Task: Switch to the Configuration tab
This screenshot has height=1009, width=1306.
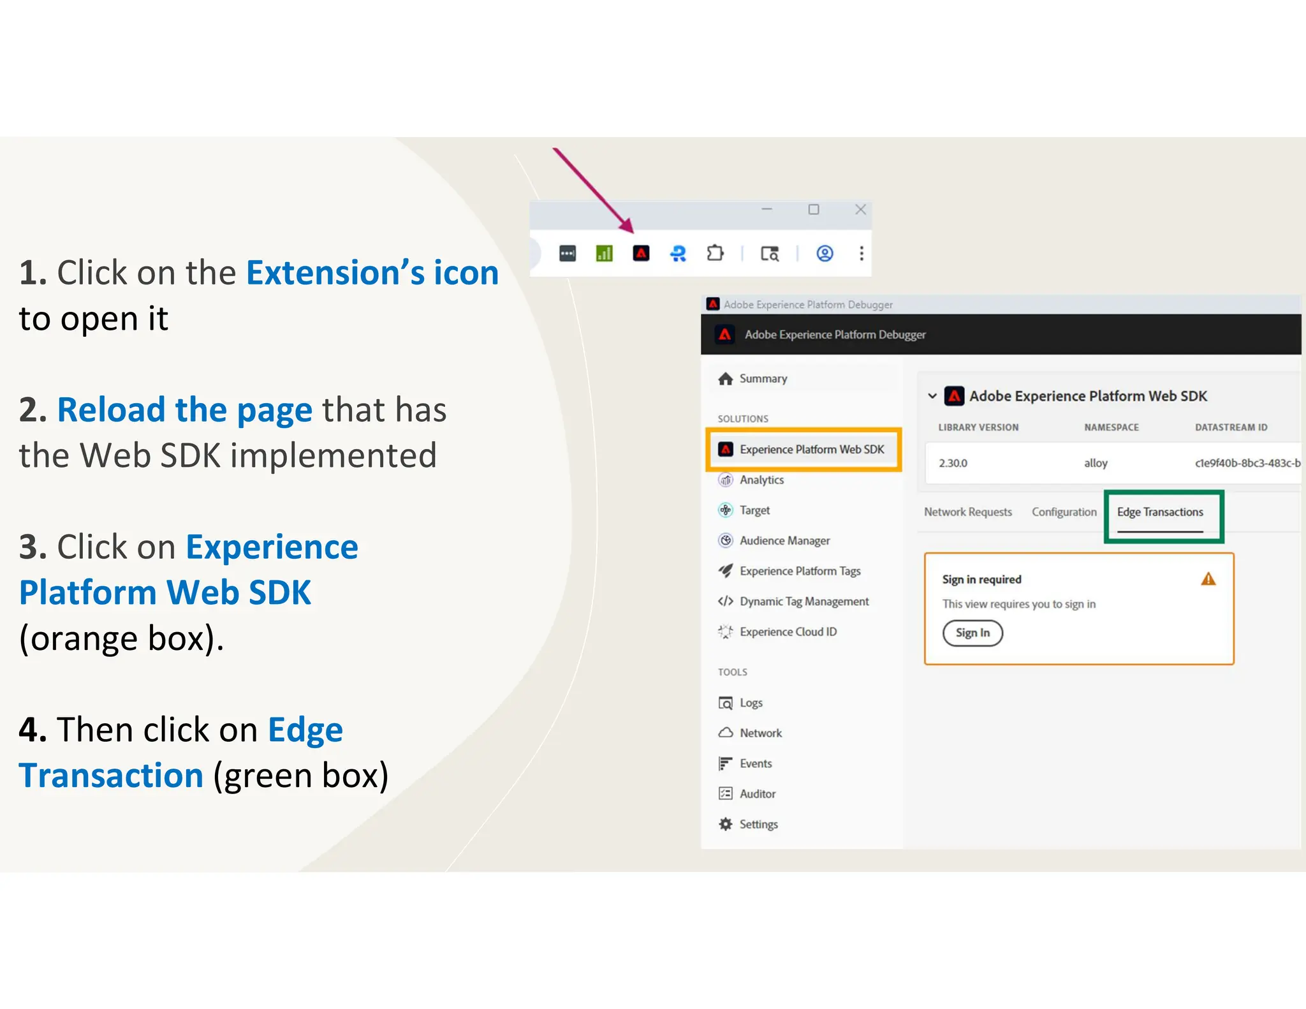Action: click(x=1064, y=512)
